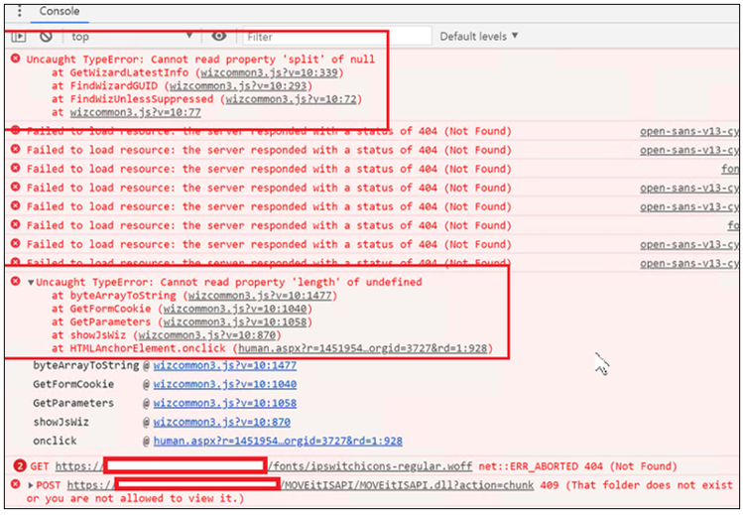Click the error icon beside the 'split' TypeError
Screen dimensions: 743x515
tap(15, 60)
